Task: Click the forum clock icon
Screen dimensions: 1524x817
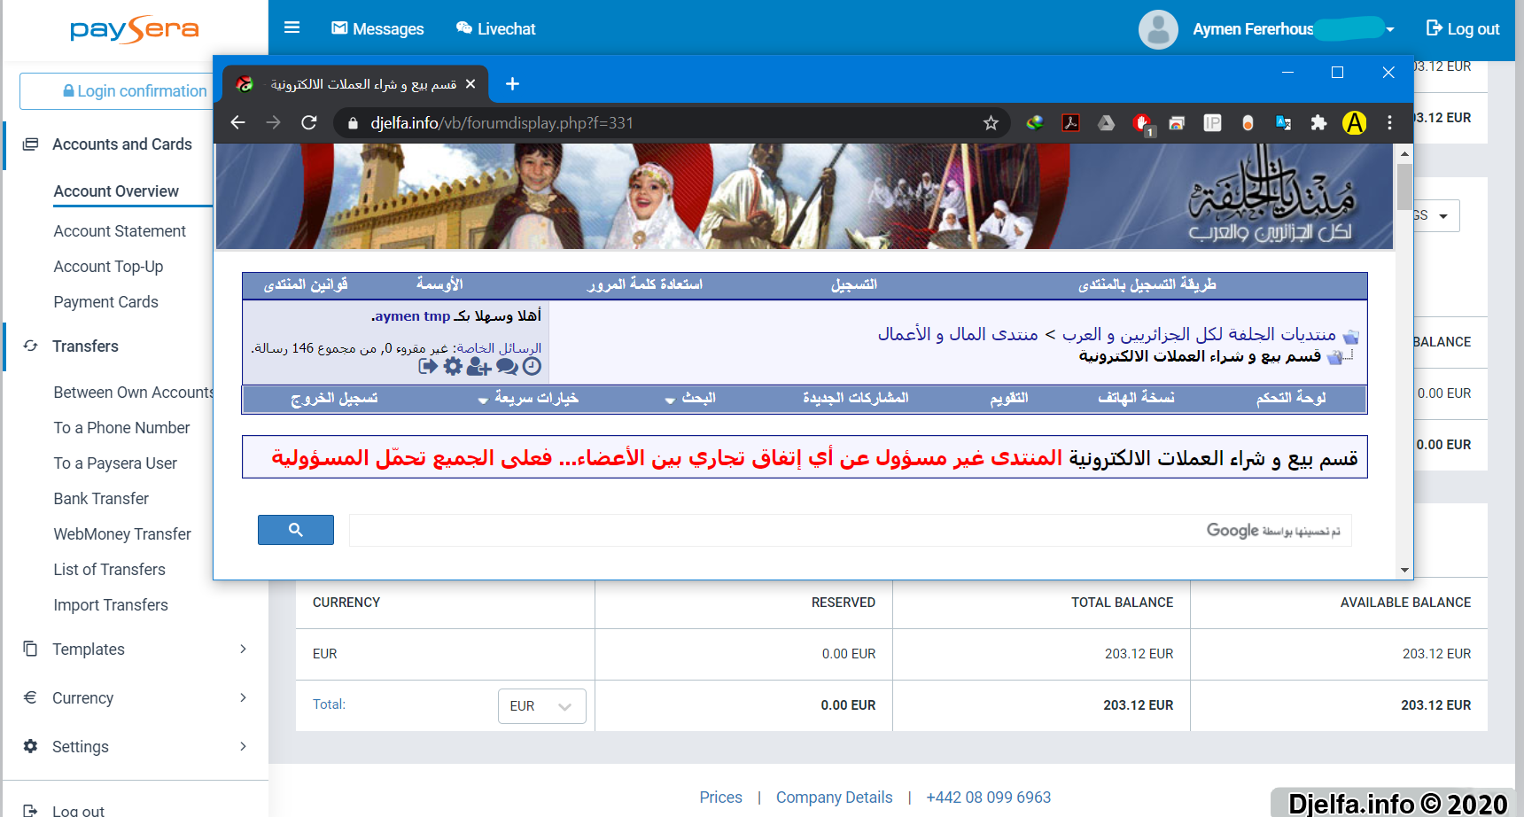Action: click(x=532, y=366)
